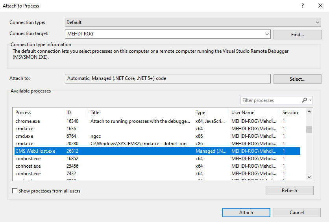Sort processes by ID column
The image size is (329, 222).
coord(75,113)
